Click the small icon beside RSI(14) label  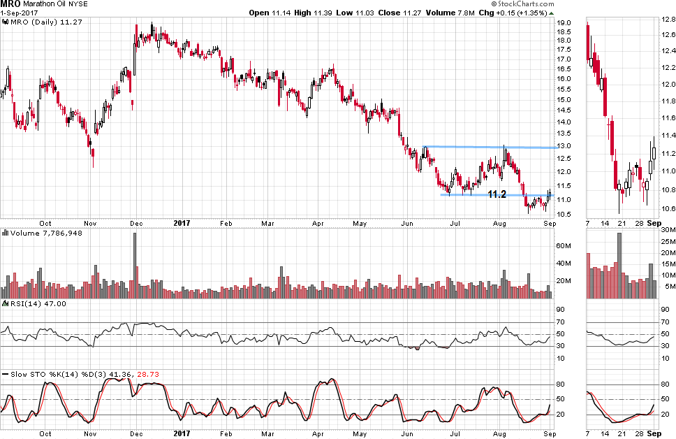(x=5, y=303)
